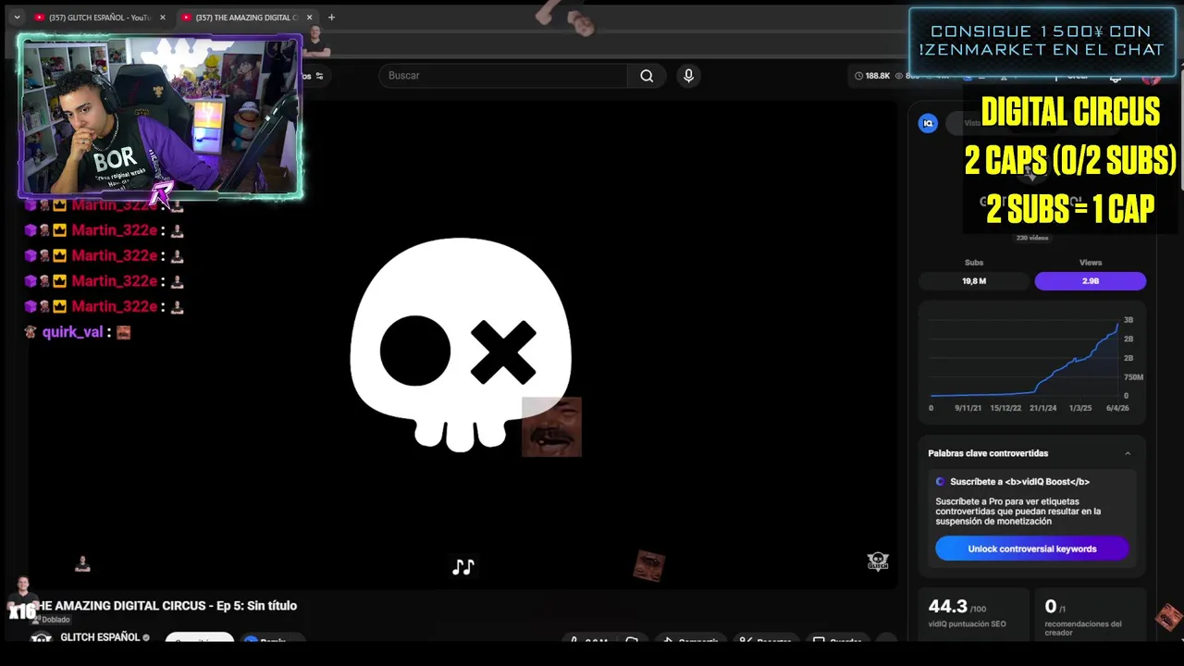Click the 188.8K clock stat in toolbar
This screenshot has width=1184, height=666.
(x=872, y=76)
